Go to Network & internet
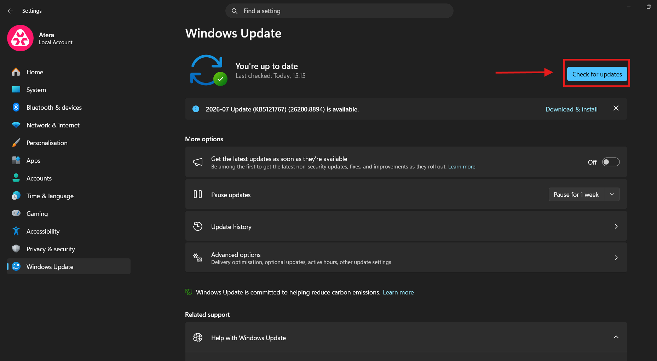 point(69,125)
